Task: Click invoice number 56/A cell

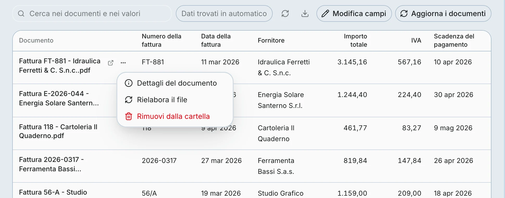Action: [x=149, y=193]
